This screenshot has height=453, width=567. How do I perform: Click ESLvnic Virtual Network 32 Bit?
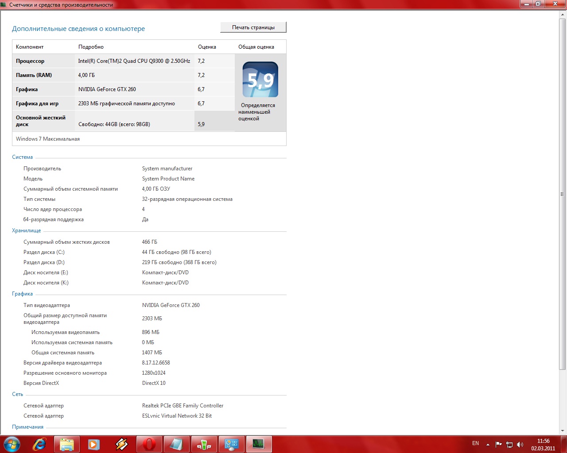coord(177,416)
